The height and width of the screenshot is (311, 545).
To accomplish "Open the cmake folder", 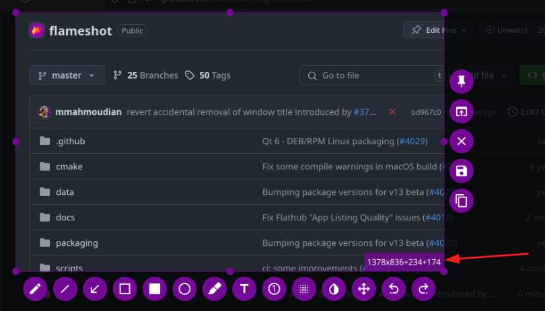I will click(x=69, y=167).
